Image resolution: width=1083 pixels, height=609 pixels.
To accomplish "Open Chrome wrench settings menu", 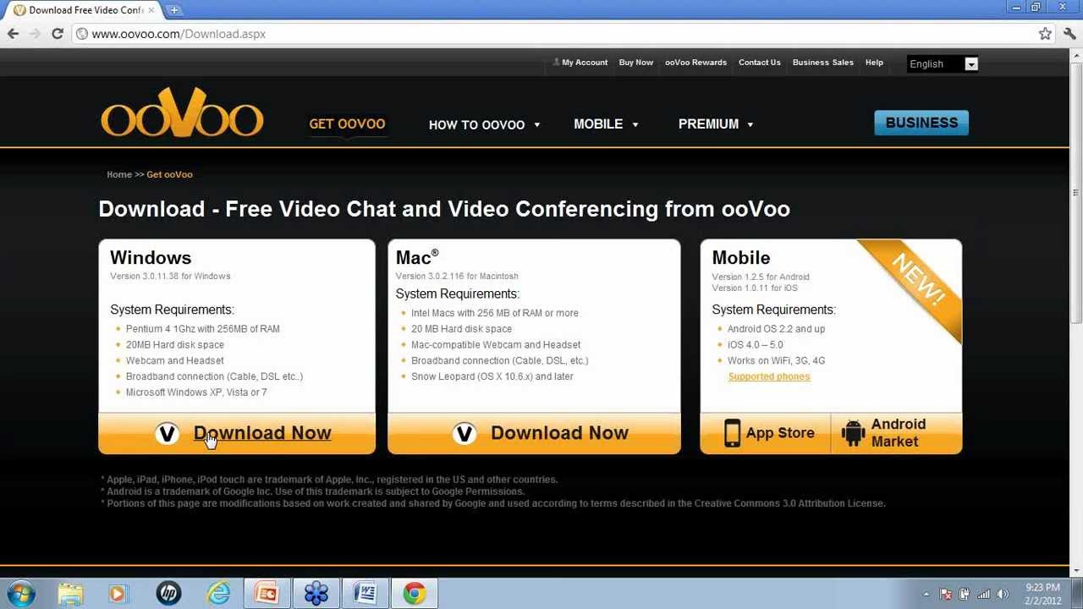I will tap(1069, 34).
